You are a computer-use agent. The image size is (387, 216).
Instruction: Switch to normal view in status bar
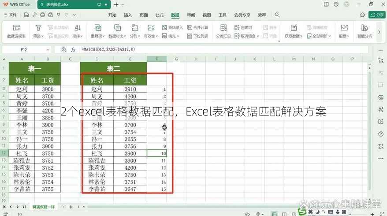(275, 214)
